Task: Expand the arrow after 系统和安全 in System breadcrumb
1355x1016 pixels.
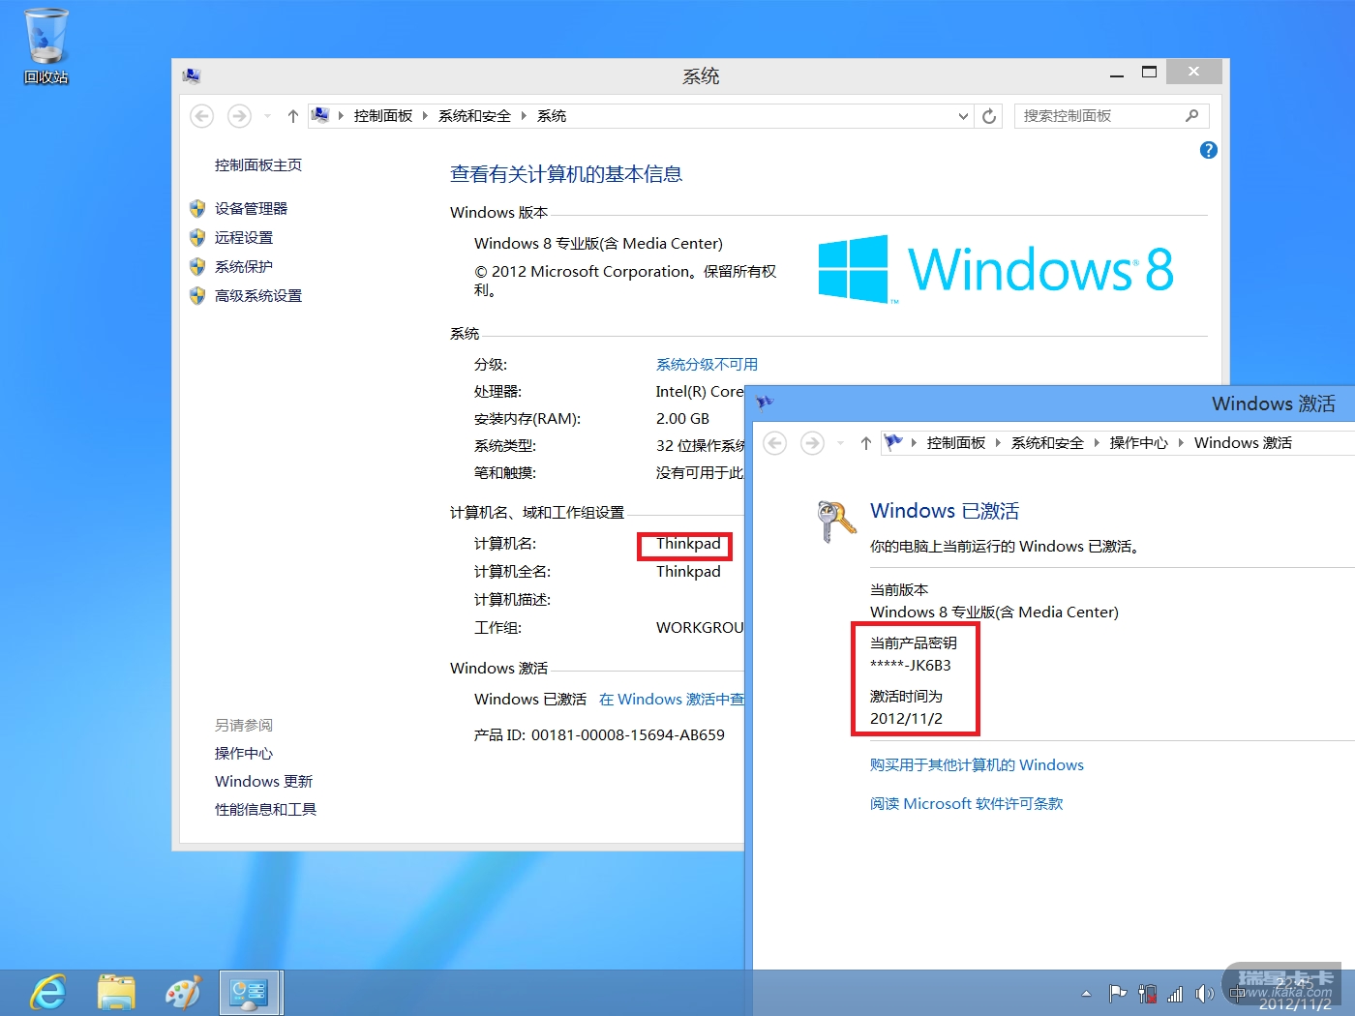Action: [x=524, y=116]
